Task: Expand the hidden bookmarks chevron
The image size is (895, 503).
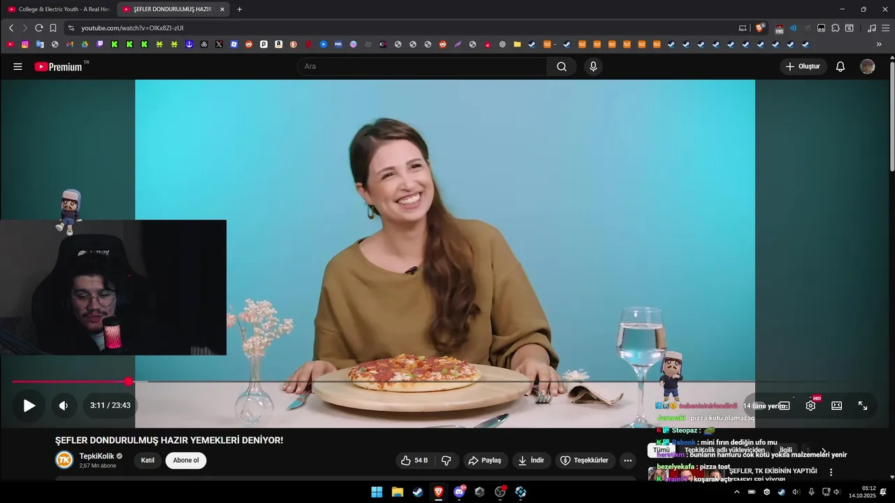Action: click(879, 44)
